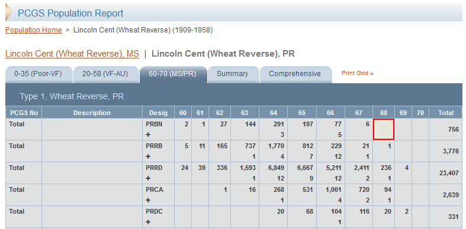The image size is (466, 229).
Task: Click the PRRD designation cell
Action: click(159, 173)
